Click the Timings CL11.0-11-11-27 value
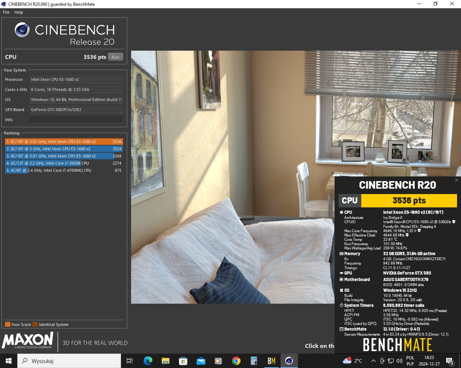The width and height of the screenshot is (461, 368). (397, 268)
